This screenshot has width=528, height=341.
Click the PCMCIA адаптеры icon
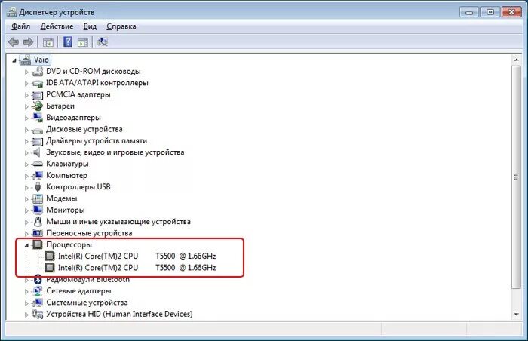click(x=38, y=95)
